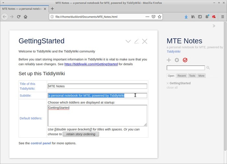
Task: Reload the current page
Action: tap(18, 17)
